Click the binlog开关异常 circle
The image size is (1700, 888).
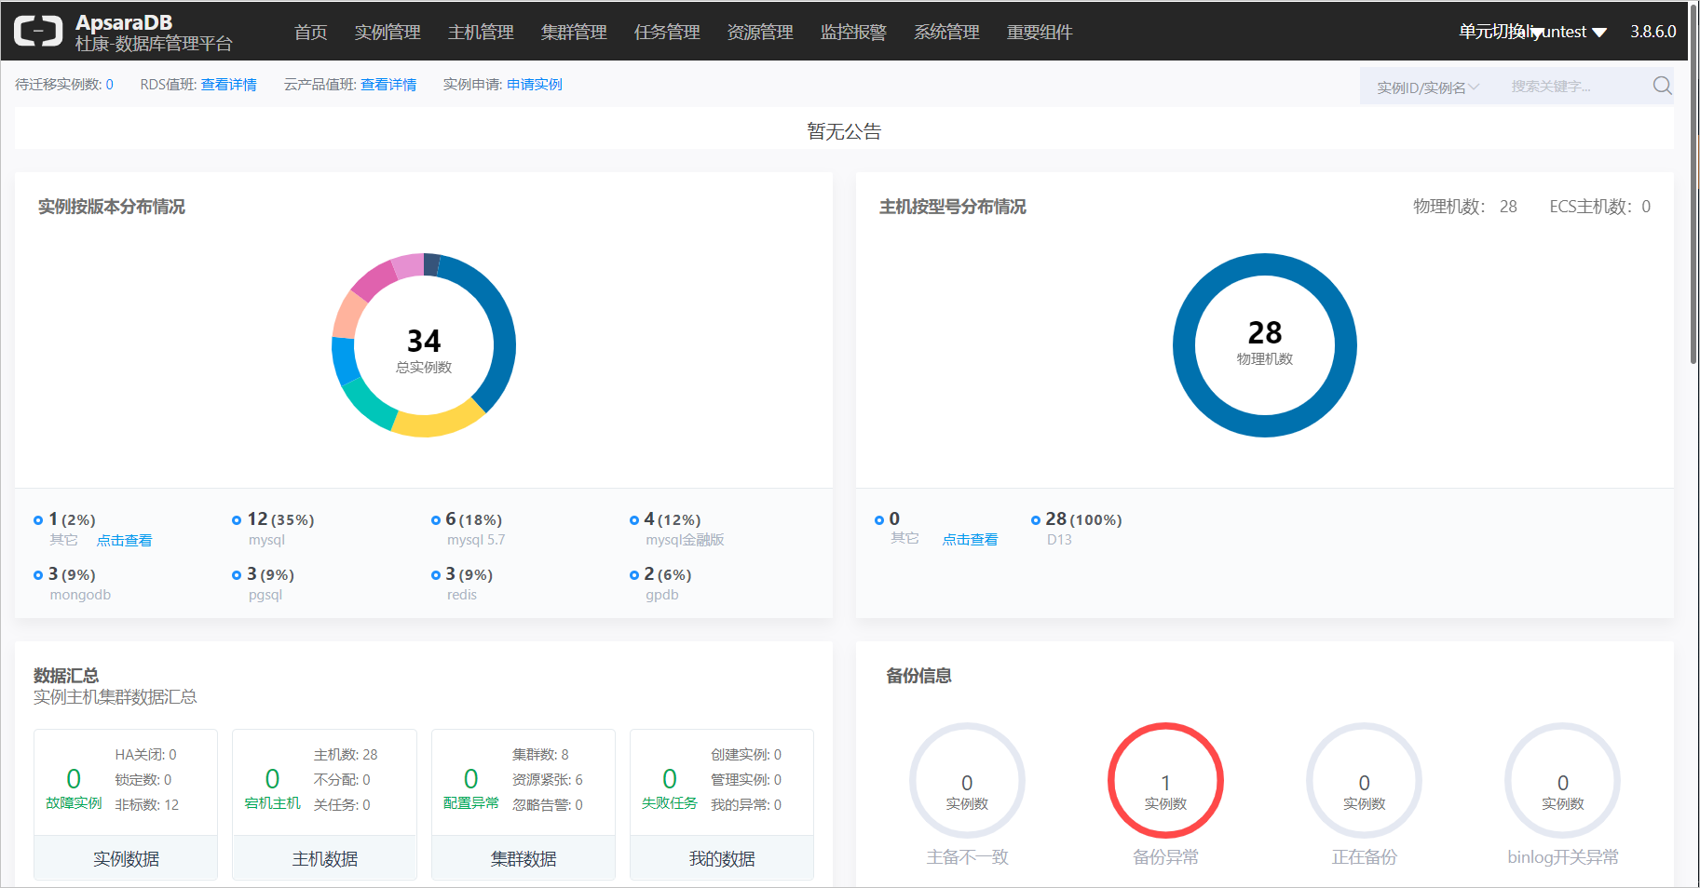pyautogui.click(x=1563, y=781)
